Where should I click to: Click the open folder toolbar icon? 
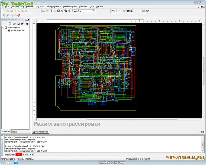[x=8, y=11]
